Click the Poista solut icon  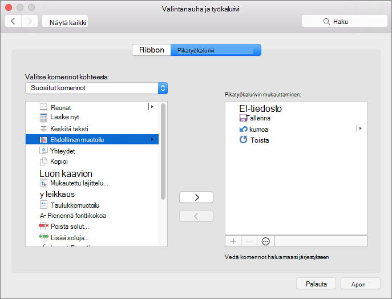pyautogui.click(x=43, y=227)
